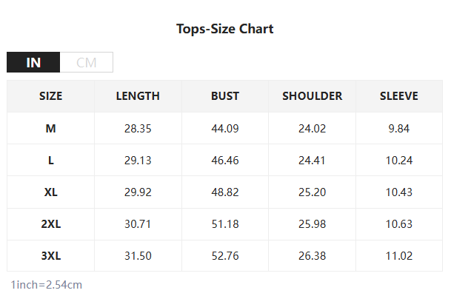The height and width of the screenshot is (296, 451).
Task: Select the BUST column header
Action: coord(225,96)
